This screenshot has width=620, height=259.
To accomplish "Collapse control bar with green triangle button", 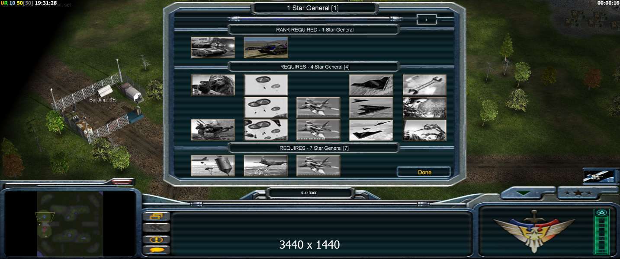I will click(x=524, y=193).
